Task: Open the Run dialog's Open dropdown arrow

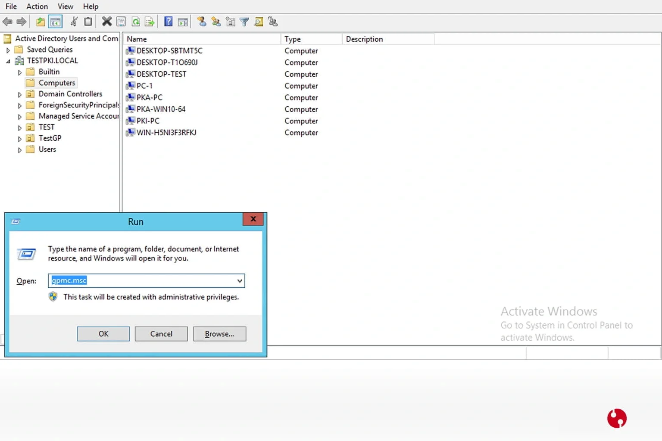Action: pos(240,281)
